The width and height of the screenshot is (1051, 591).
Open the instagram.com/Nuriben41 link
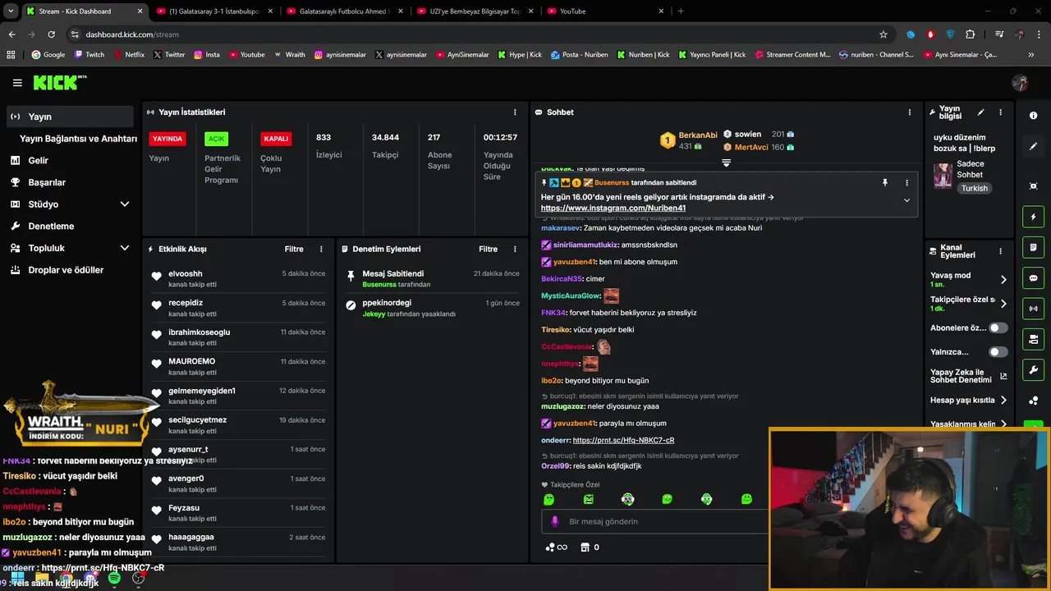tap(613, 208)
